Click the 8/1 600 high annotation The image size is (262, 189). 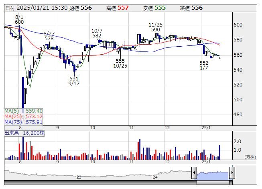coord(19,19)
